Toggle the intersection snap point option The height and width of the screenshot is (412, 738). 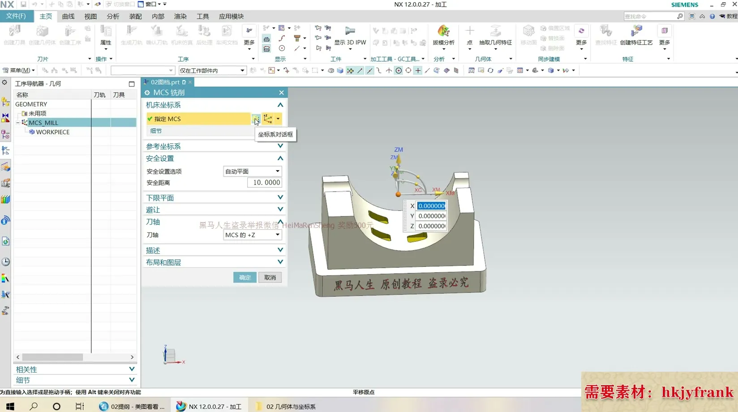[389, 71]
